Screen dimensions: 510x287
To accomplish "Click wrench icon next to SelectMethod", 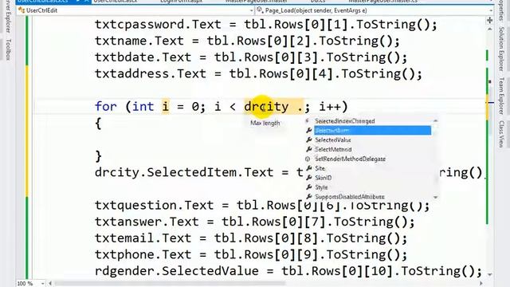I will (308, 149).
